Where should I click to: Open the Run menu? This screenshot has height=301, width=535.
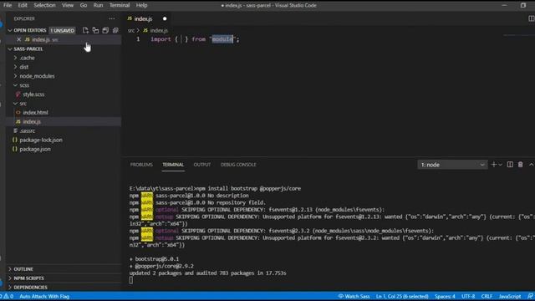(x=98, y=5)
